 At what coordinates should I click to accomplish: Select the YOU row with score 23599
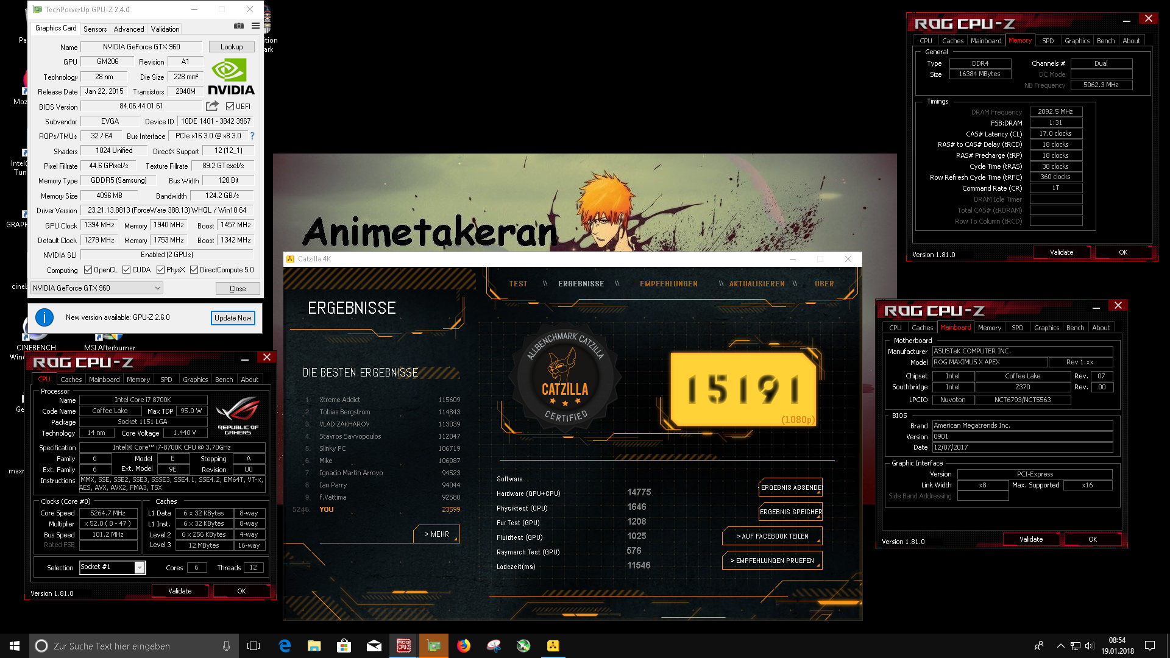378,509
